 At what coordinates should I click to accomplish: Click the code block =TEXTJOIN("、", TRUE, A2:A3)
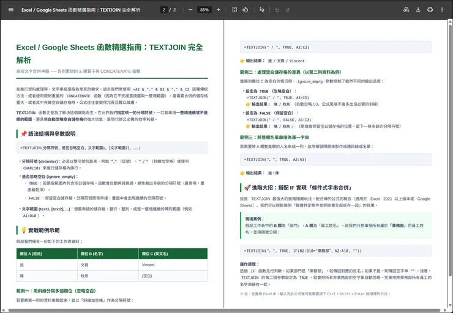coord(335,159)
